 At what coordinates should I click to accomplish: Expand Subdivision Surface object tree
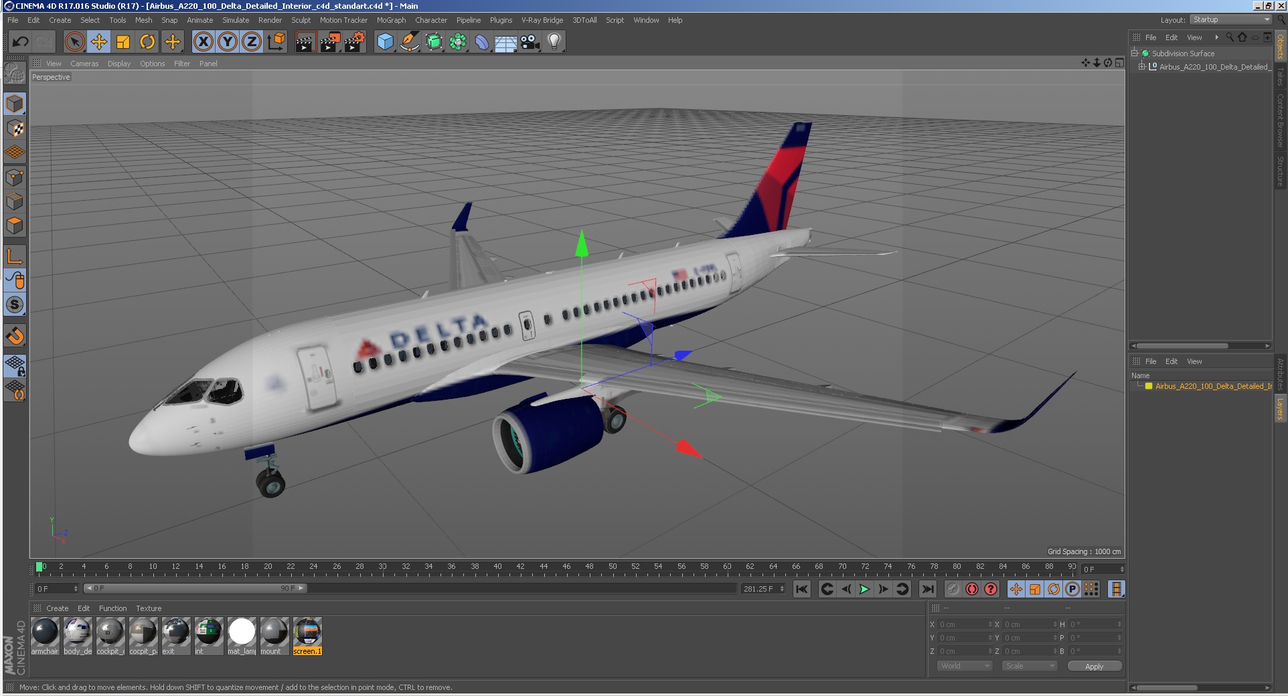[1135, 54]
